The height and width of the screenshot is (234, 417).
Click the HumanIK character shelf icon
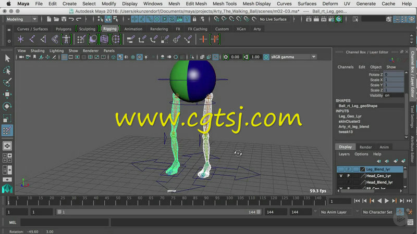(66, 40)
